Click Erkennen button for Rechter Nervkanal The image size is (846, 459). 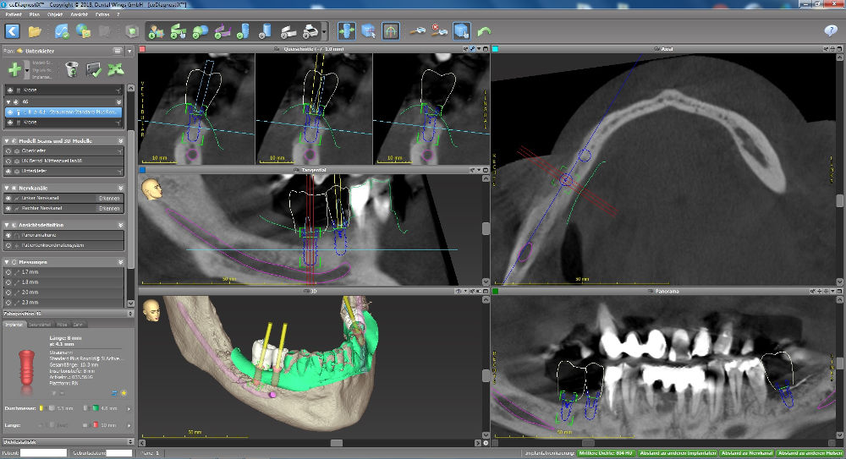109,207
